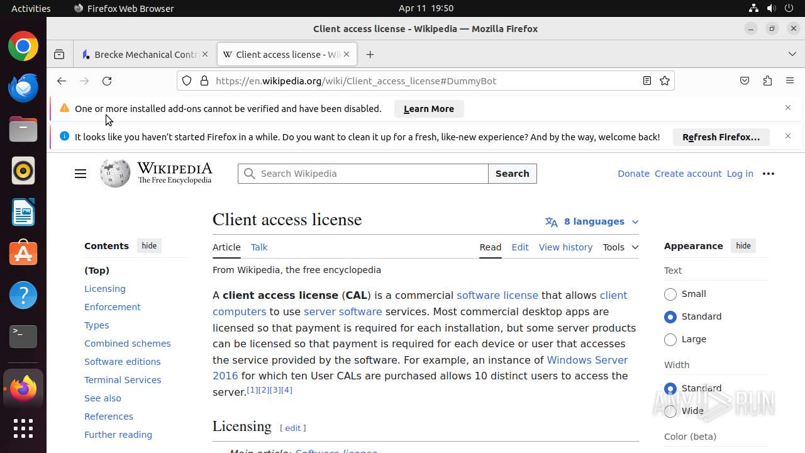This screenshot has height=453, width=805.
Task: Open the Talk tab
Action: [x=259, y=247]
